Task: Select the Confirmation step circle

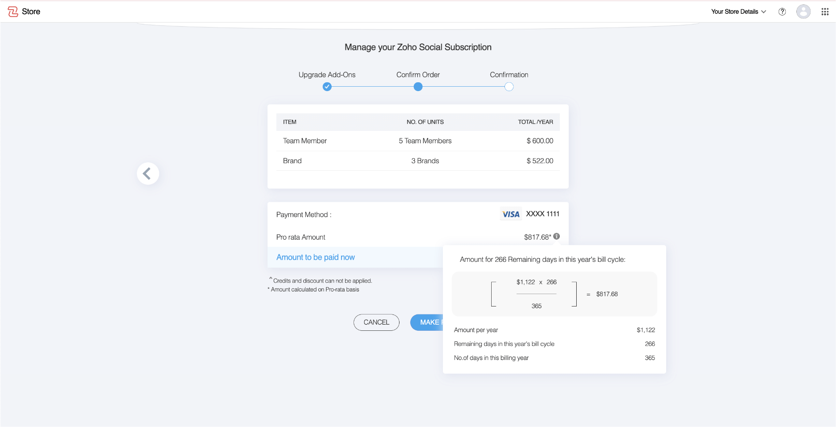Action: 509,87
